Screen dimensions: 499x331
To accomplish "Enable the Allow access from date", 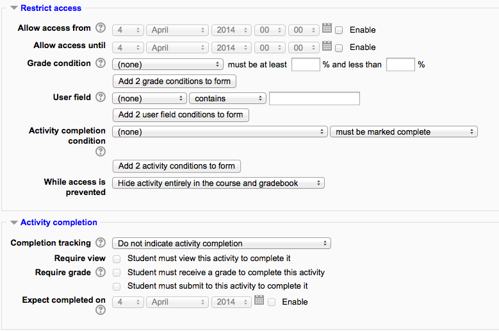I will point(339,30).
